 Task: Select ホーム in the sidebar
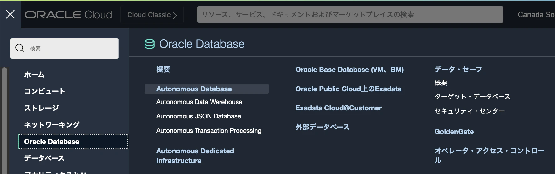point(34,75)
